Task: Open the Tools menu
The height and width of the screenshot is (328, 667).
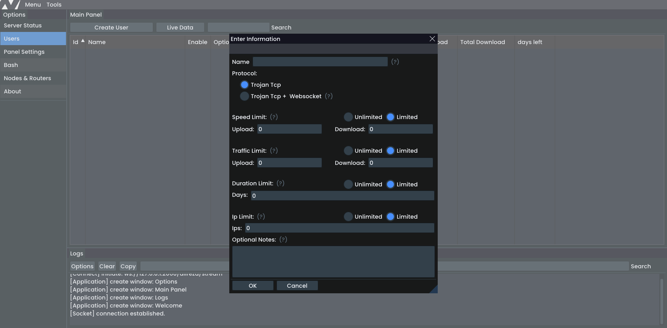Action: (x=54, y=5)
